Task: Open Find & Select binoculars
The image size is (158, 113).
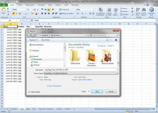Action: tap(144, 12)
